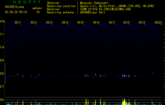Click the 1.1 kHz axis label
This screenshot has width=165, height=105.
[2, 34]
